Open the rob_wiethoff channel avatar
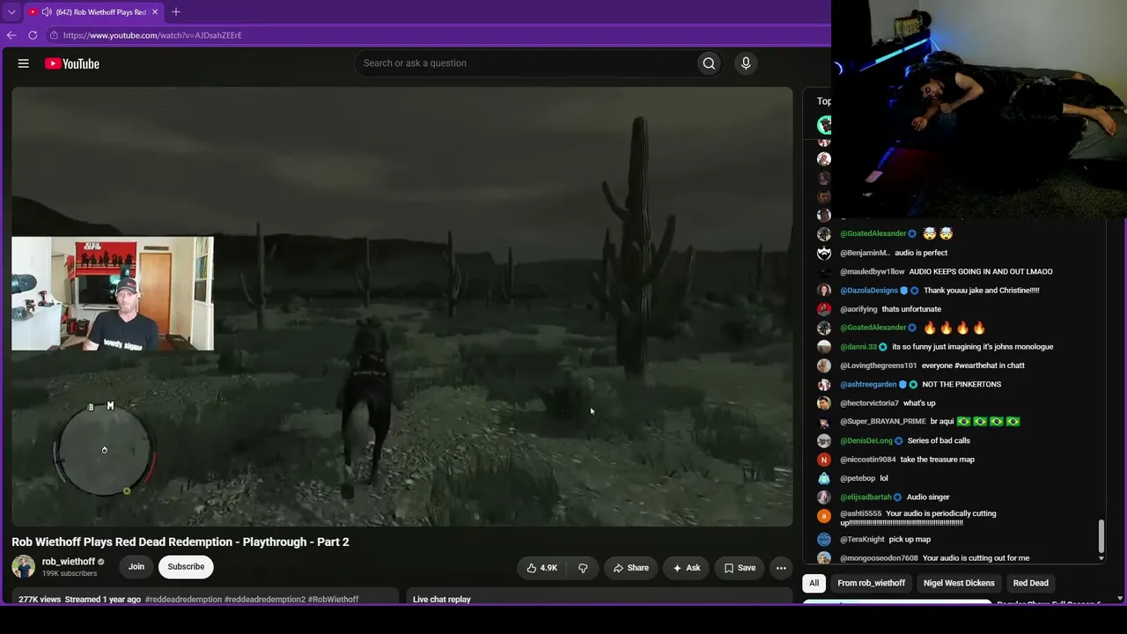This screenshot has width=1127, height=634. point(24,566)
